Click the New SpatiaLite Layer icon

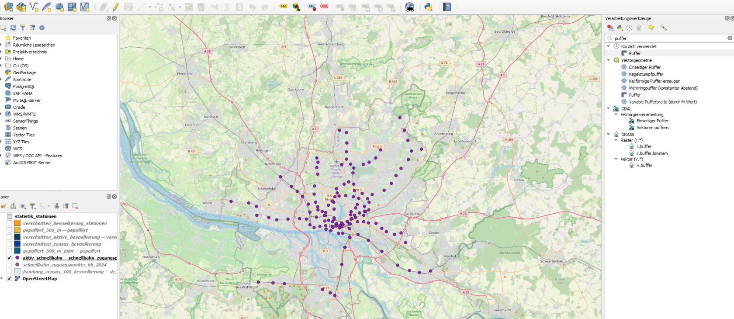pos(47,7)
